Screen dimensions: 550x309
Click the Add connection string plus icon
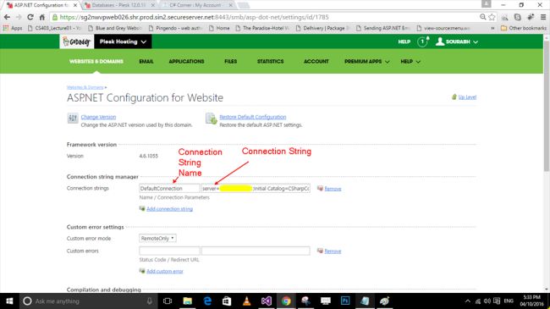click(x=142, y=208)
